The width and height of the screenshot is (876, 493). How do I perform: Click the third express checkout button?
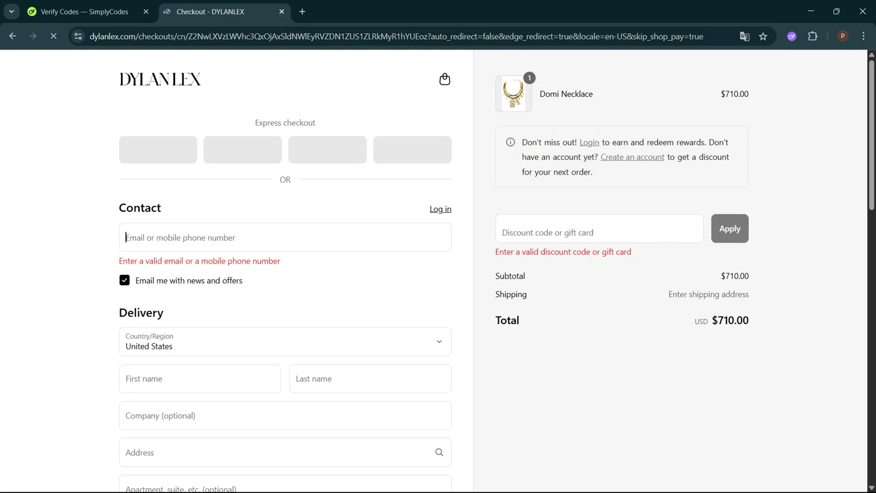327,150
